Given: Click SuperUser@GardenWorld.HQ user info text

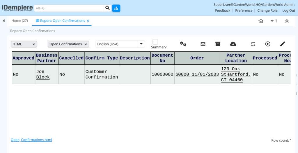Looking at the screenshot, I should tap(254, 5).
